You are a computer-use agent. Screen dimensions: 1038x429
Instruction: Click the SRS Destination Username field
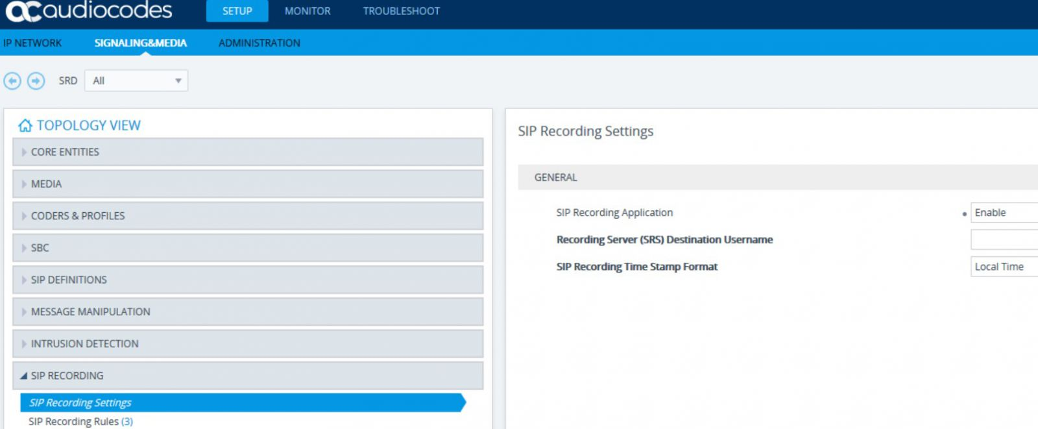(x=1003, y=239)
